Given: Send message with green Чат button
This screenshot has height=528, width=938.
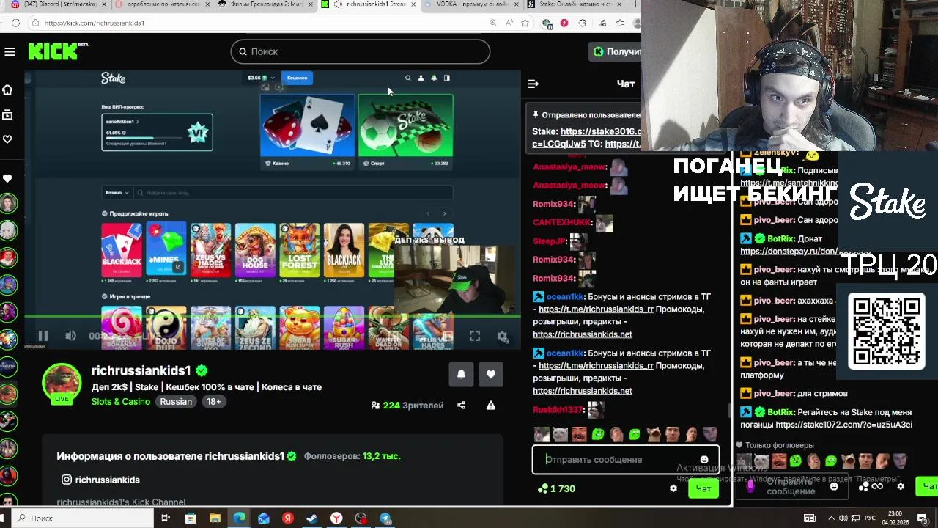Looking at the screenshot, I should [703, 488].
